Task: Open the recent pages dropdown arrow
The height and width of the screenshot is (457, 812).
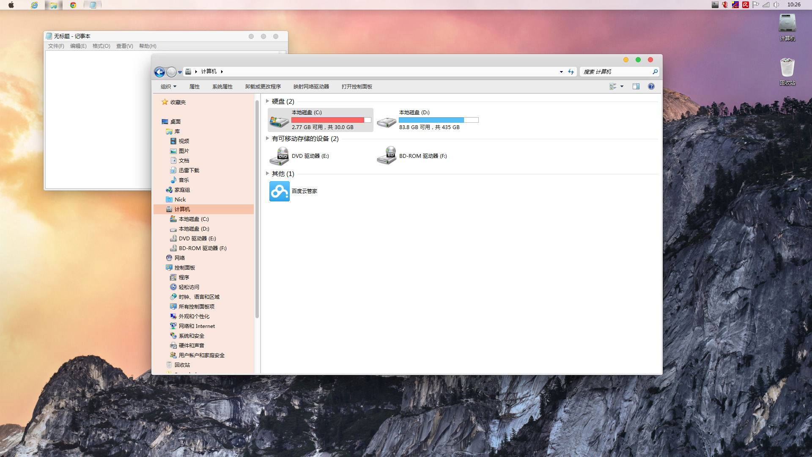Action: pyautogui.click(x=180, y=72)
